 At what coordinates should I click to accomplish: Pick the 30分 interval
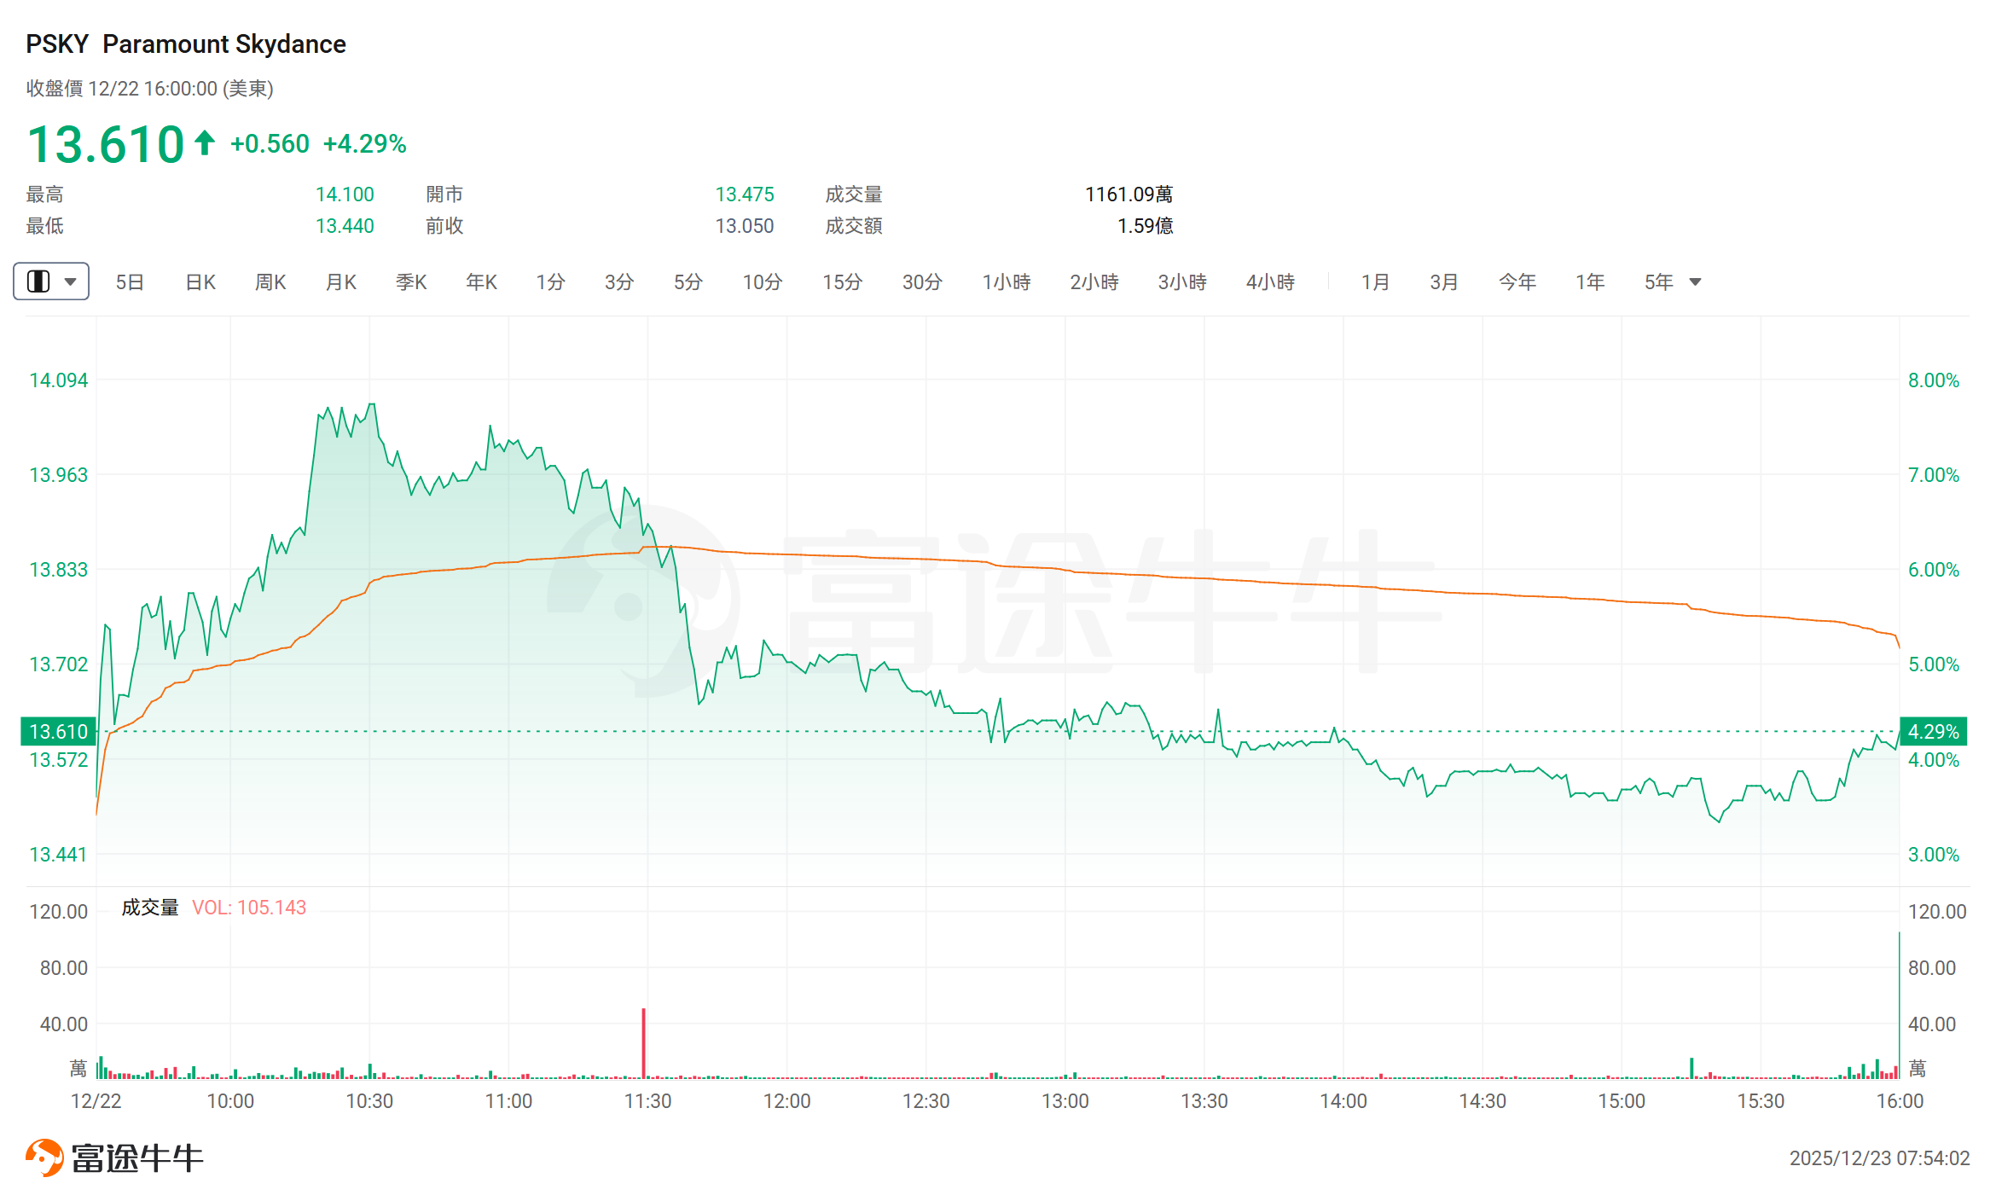(x=923, y=282)
